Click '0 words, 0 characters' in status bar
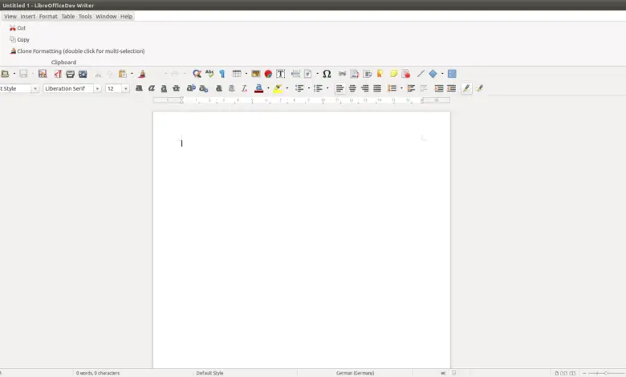626x377 pixels. (x=98, y=373)
